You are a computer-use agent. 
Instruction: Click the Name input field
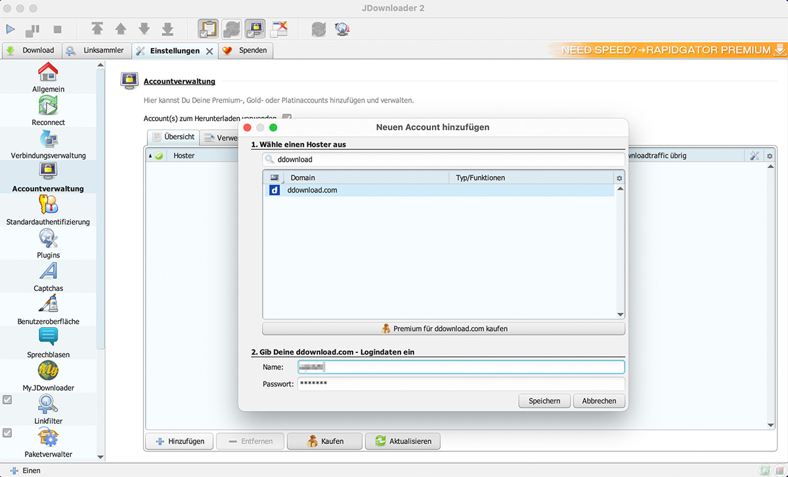(461, 367)
